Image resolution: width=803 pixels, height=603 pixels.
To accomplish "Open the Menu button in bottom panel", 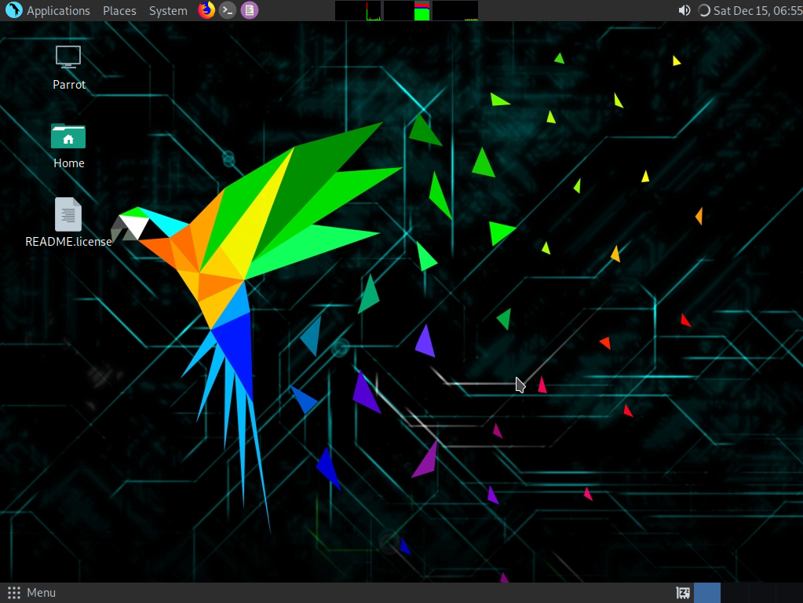I will point(32,593).
